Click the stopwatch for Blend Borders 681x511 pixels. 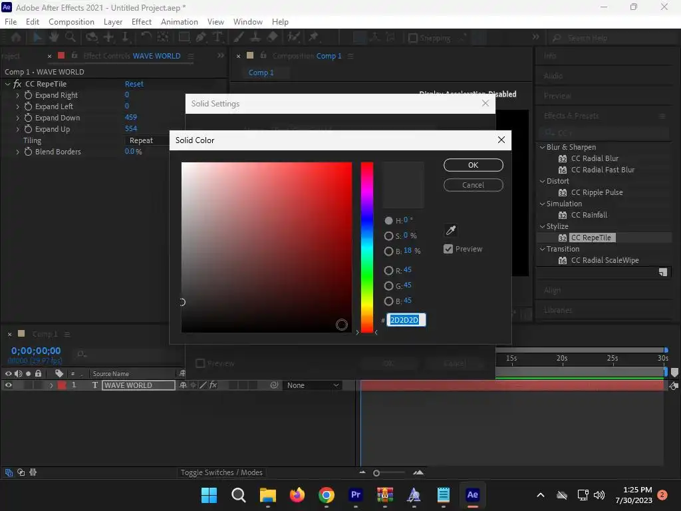(28, 152)
